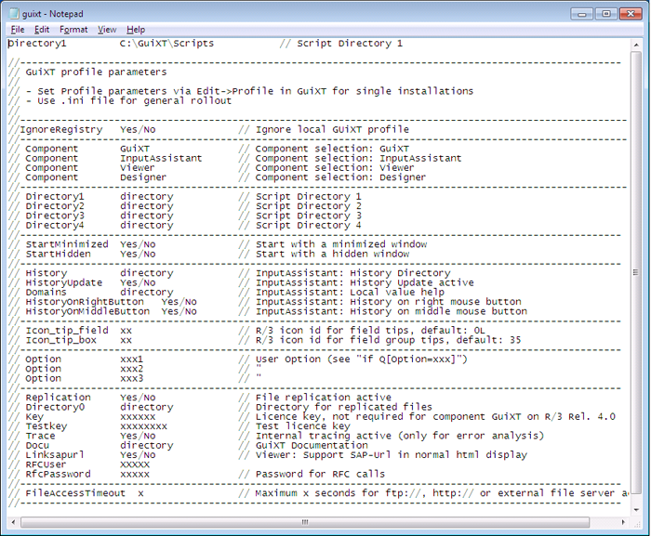Click the Icon_tip_box parameter
This screenshot has height=536, width=651.
point(61,340)
